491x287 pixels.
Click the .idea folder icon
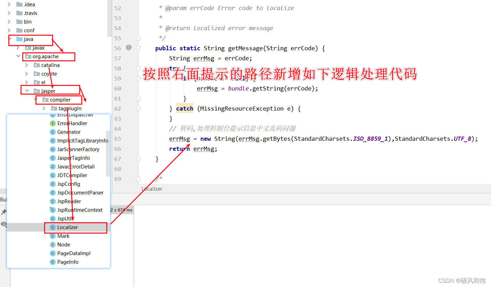click(19, 5)
